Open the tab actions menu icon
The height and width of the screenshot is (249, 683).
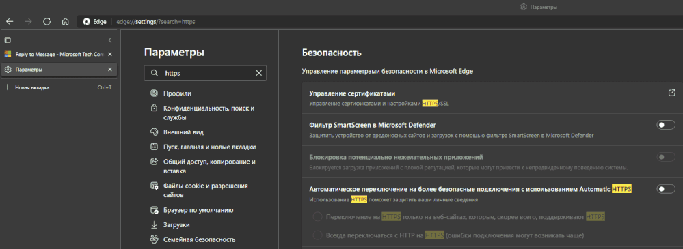7,40
